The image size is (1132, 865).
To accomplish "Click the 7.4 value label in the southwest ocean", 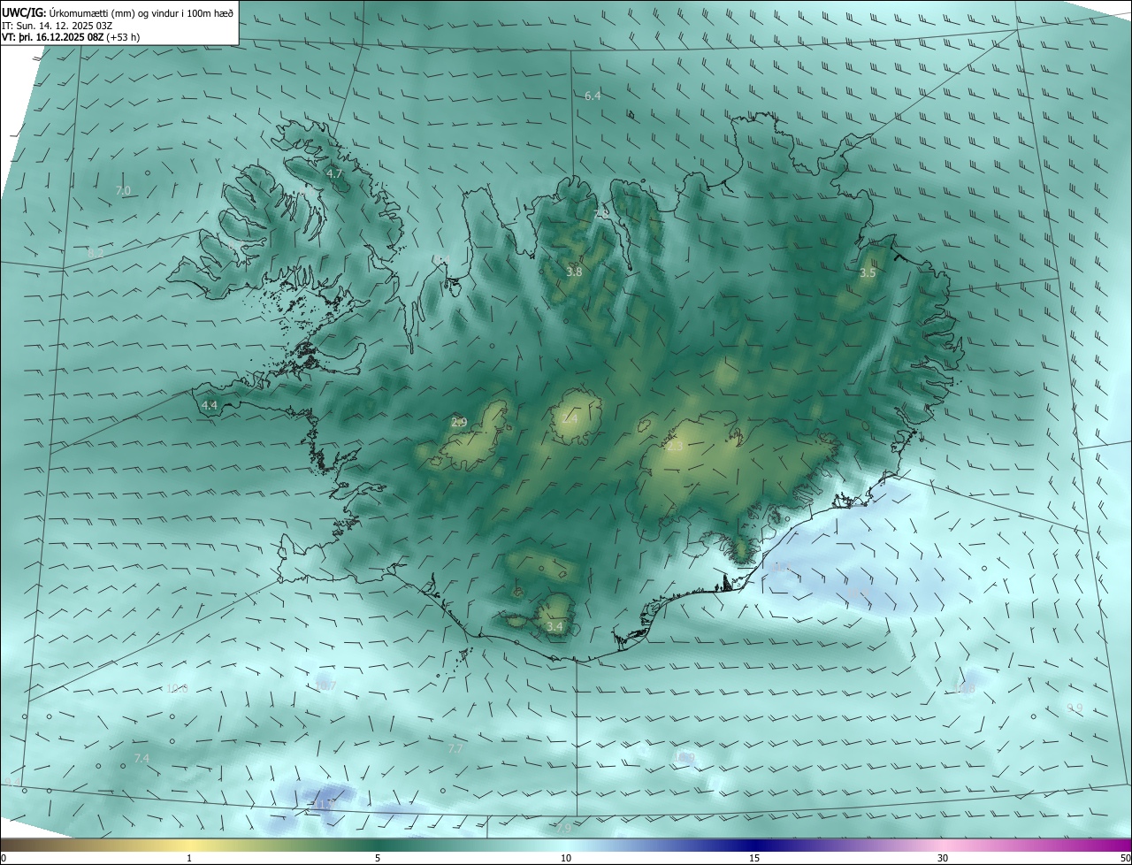I will pyautogui.click(x=141, y=759).
